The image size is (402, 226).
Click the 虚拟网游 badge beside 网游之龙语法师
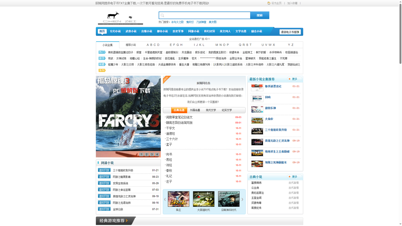[104, 203]
